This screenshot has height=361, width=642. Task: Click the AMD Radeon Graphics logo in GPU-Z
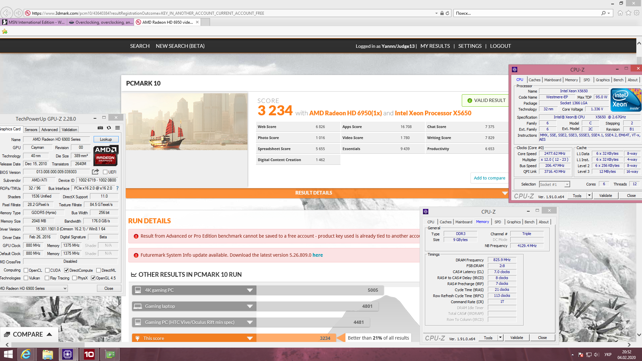point(106,156)
